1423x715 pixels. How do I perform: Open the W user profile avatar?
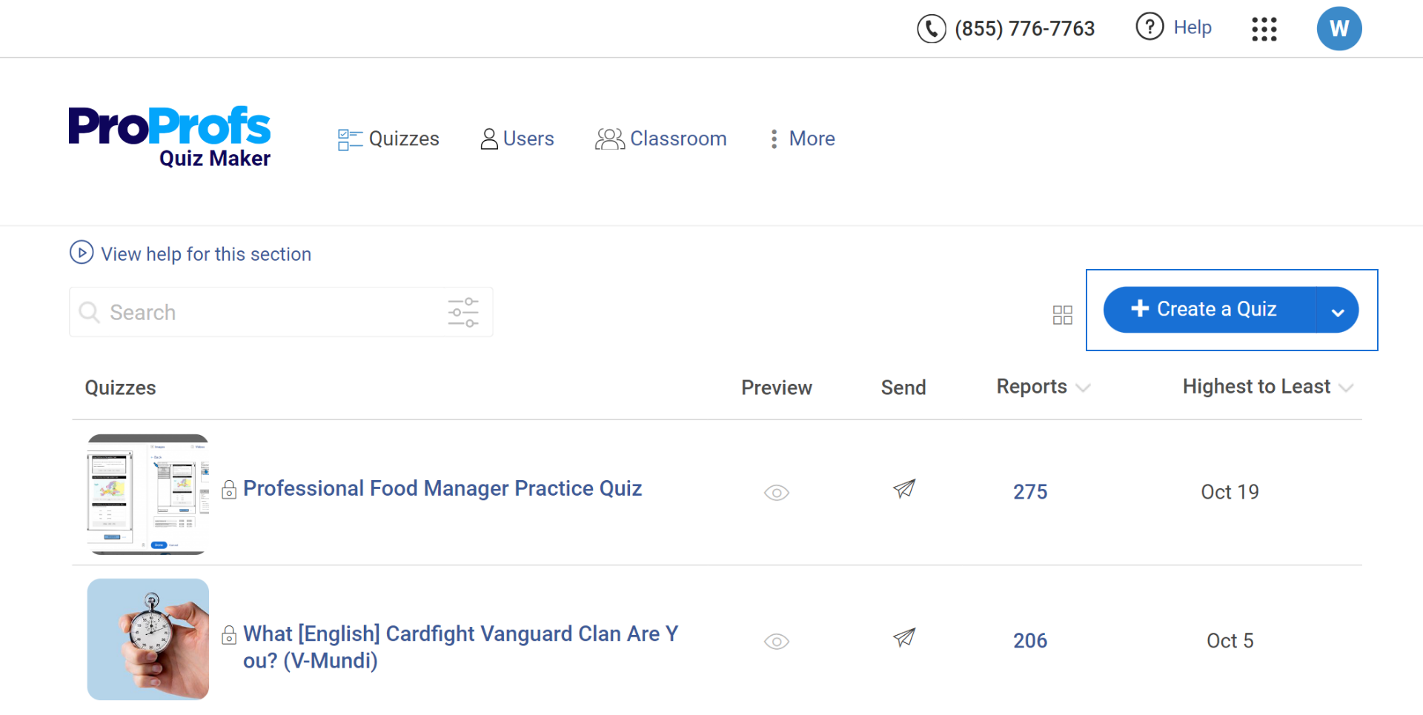coord(1339,29)
